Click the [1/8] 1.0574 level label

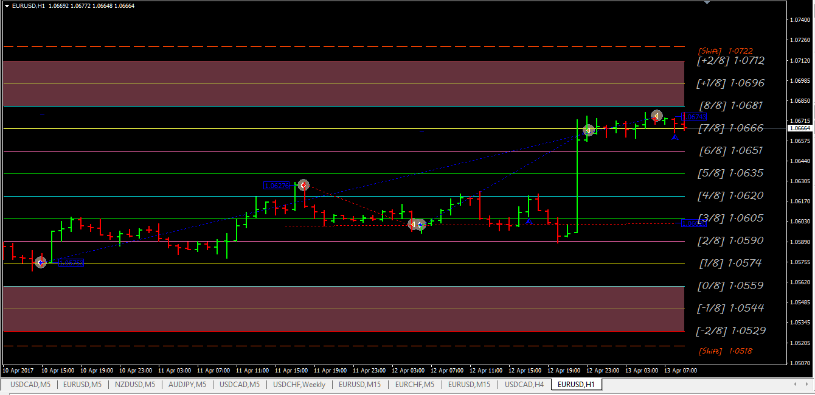730,263
